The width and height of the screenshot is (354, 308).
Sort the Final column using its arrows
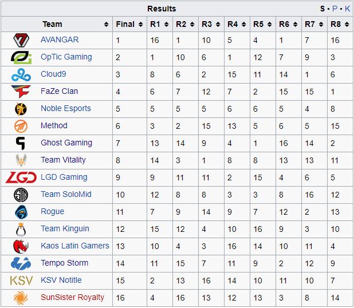[x=140, y=25]
